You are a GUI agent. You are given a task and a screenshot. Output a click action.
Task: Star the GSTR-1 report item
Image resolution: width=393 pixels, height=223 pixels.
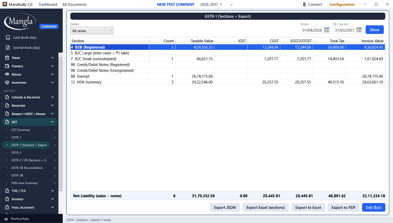(55, 138)
